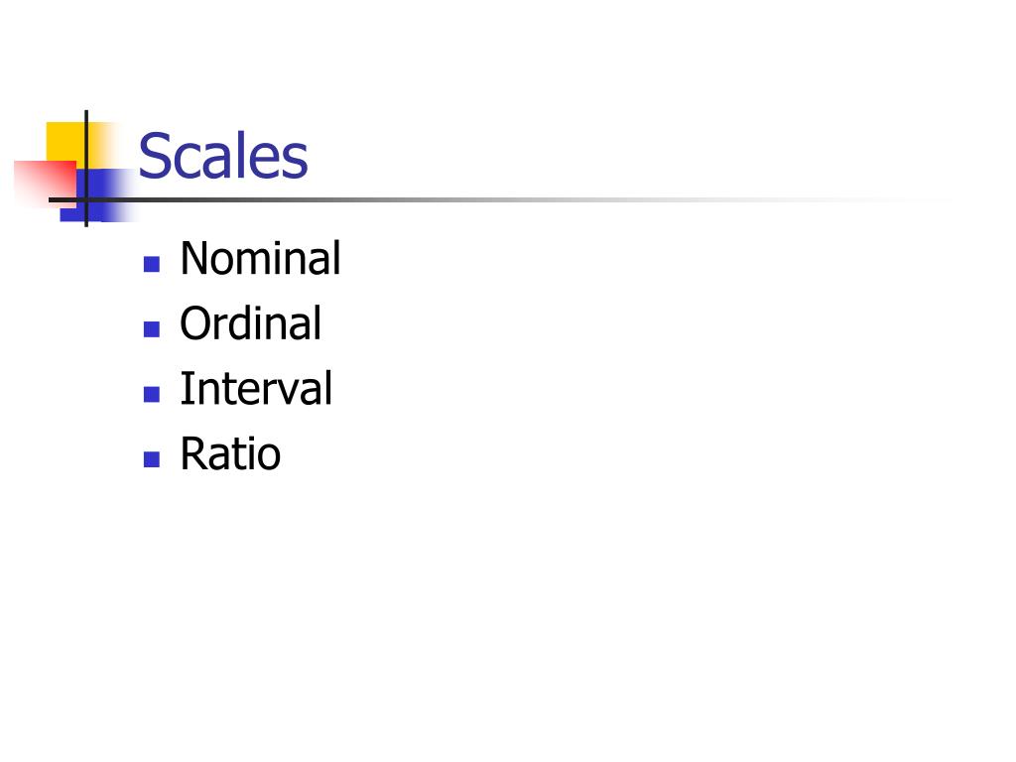Click the vertical black line left of title
Image resolution: width=1016 pixels, height=762 pixels.
click(x=86, y=139)
